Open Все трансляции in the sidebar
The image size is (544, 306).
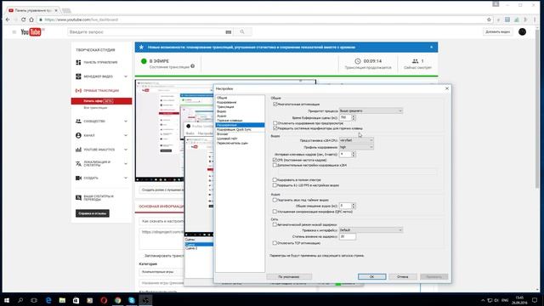pyautogui.click(x=95, y=108)
